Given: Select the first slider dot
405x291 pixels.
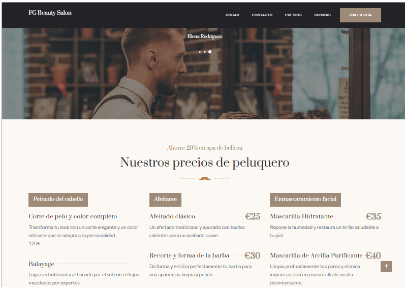Looking at the screenshot, I should click(x=200, y=52).
